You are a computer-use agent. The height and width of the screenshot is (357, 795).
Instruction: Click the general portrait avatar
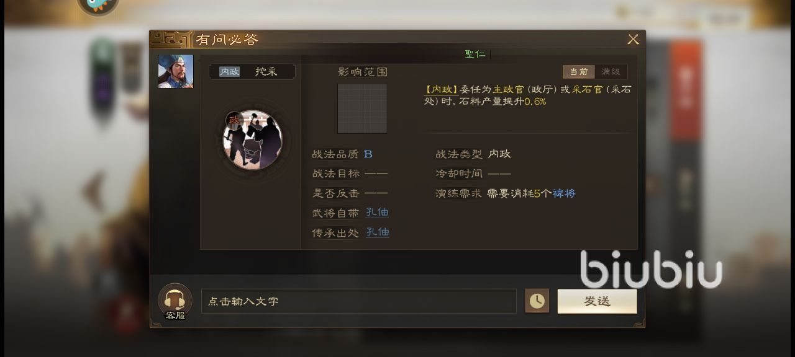(x=176, y=71)
